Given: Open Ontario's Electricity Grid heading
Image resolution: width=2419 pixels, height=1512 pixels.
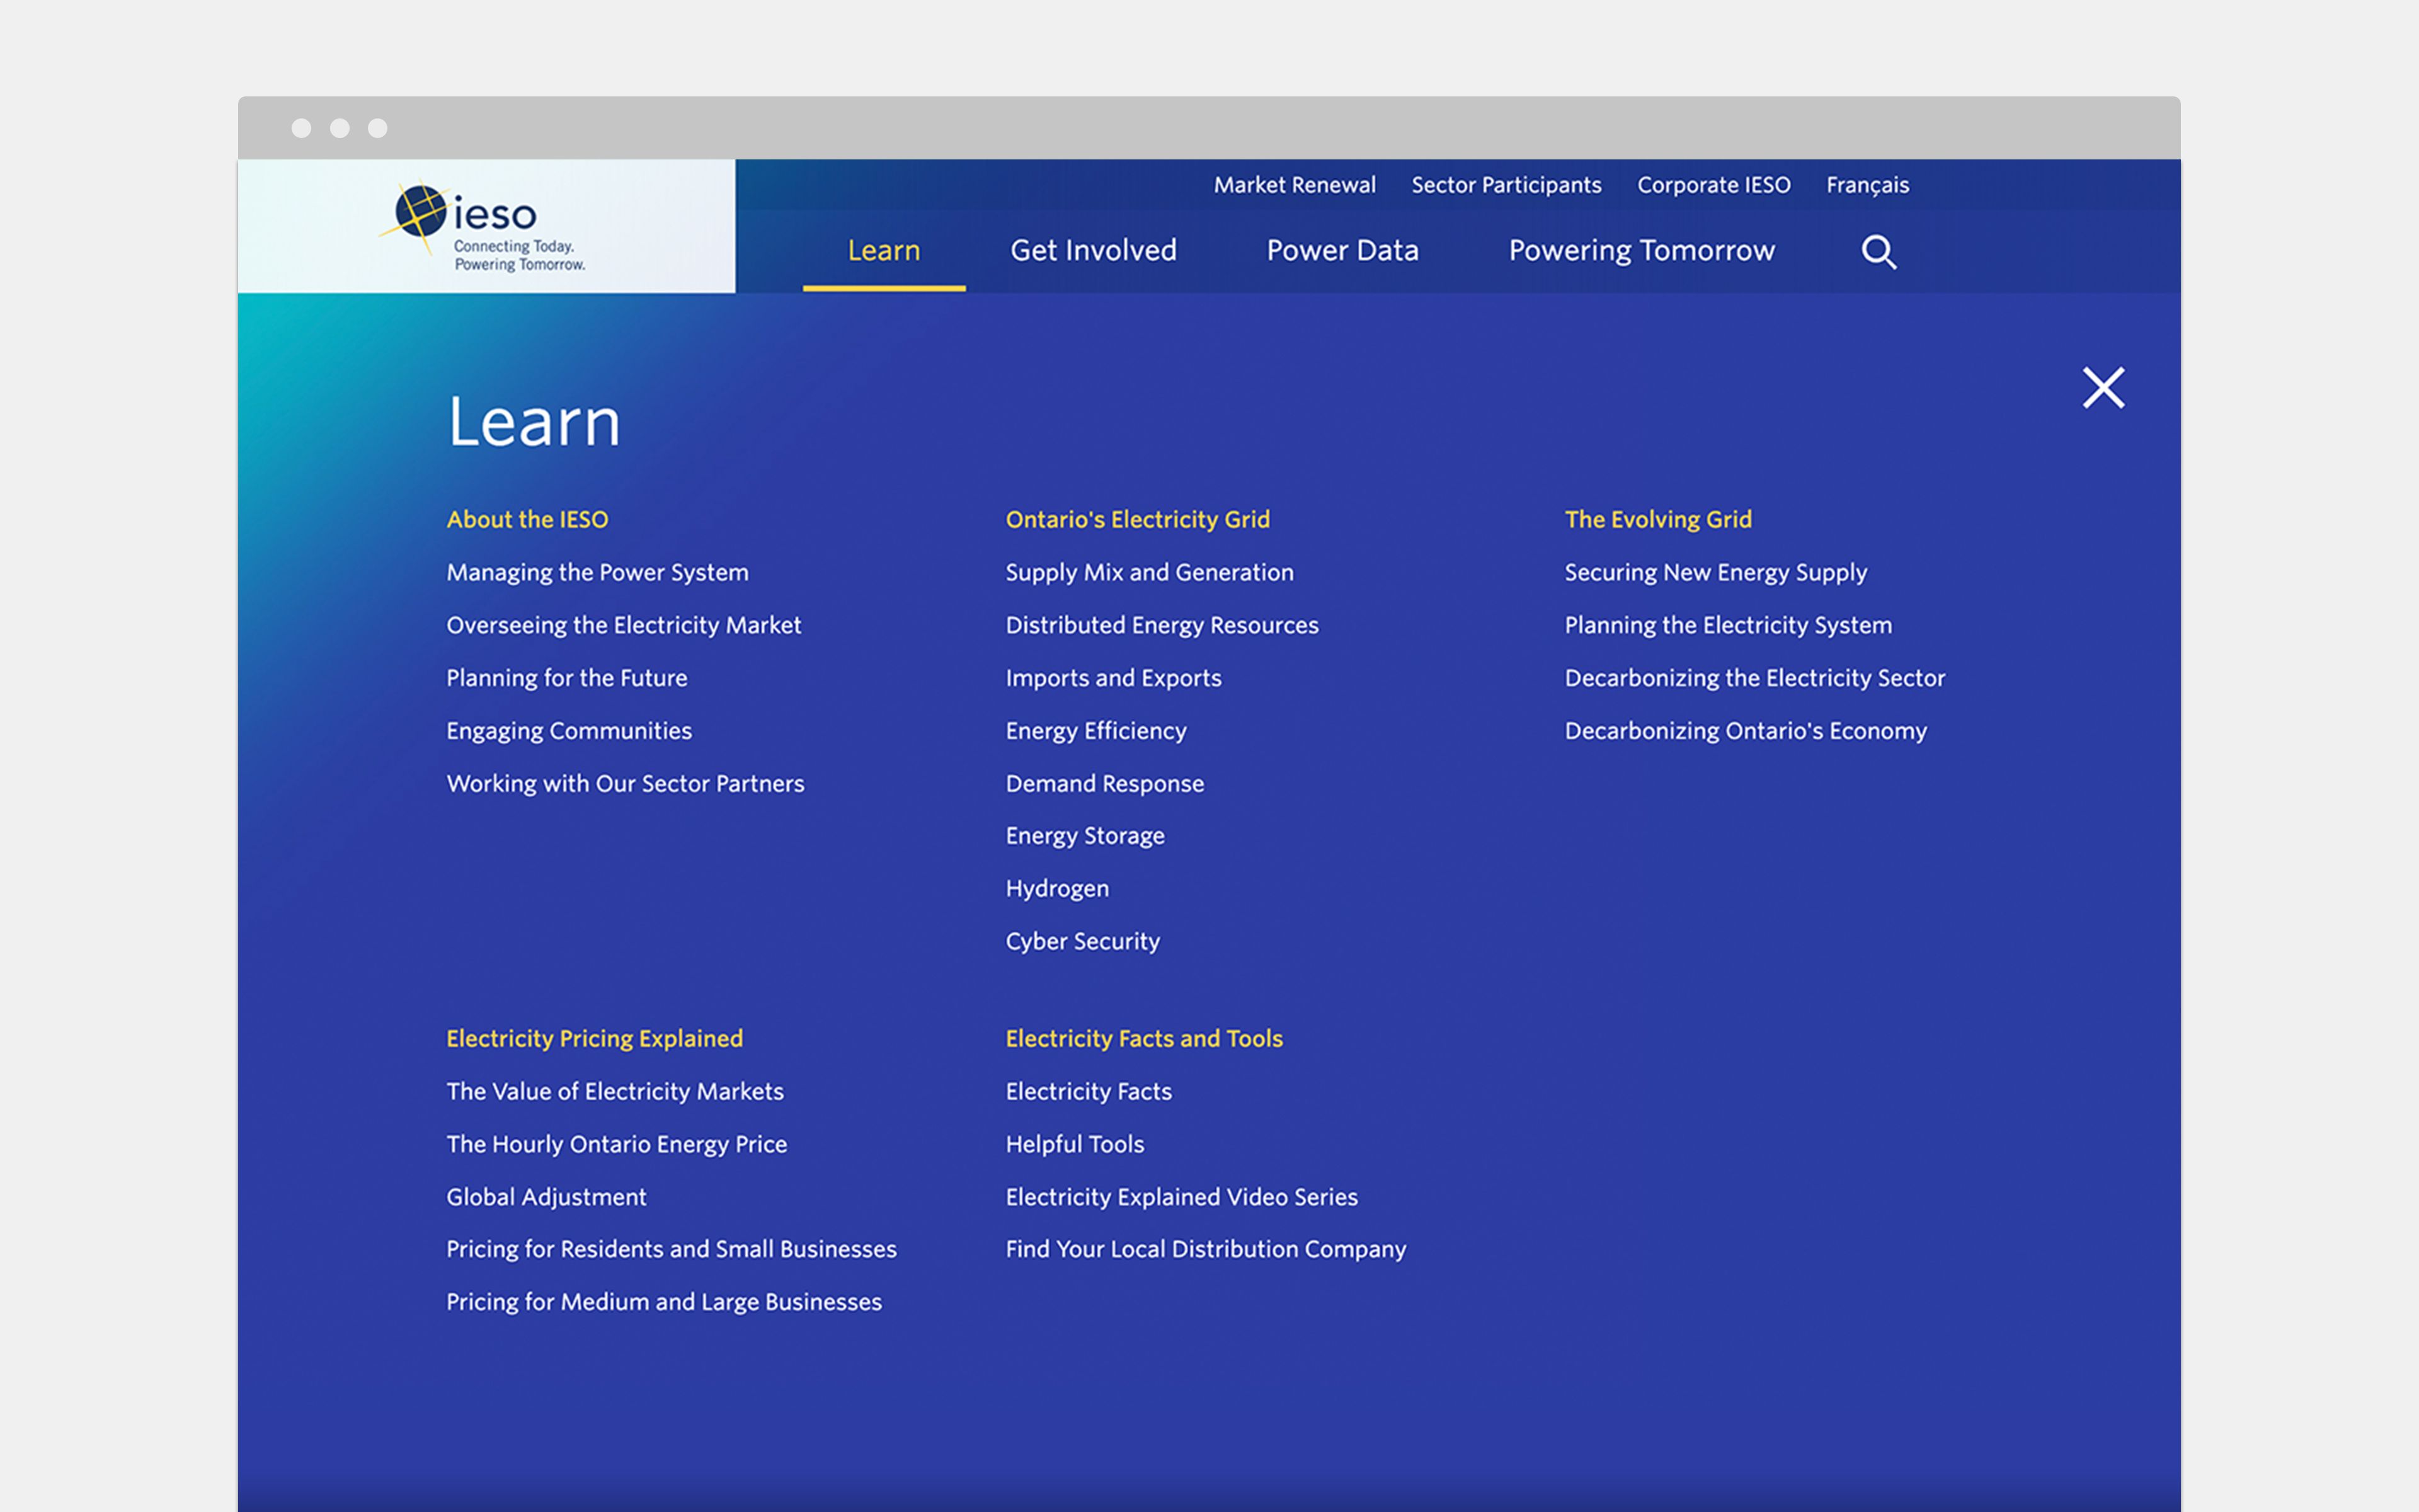Looking at the screenshot, I should click(x=1138, y=519).
